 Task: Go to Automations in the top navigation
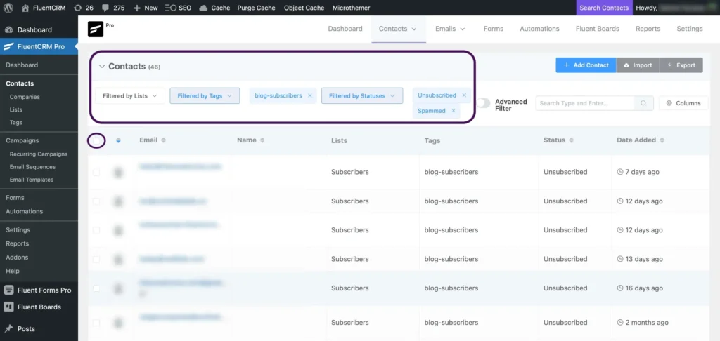[x=539, y=29]
